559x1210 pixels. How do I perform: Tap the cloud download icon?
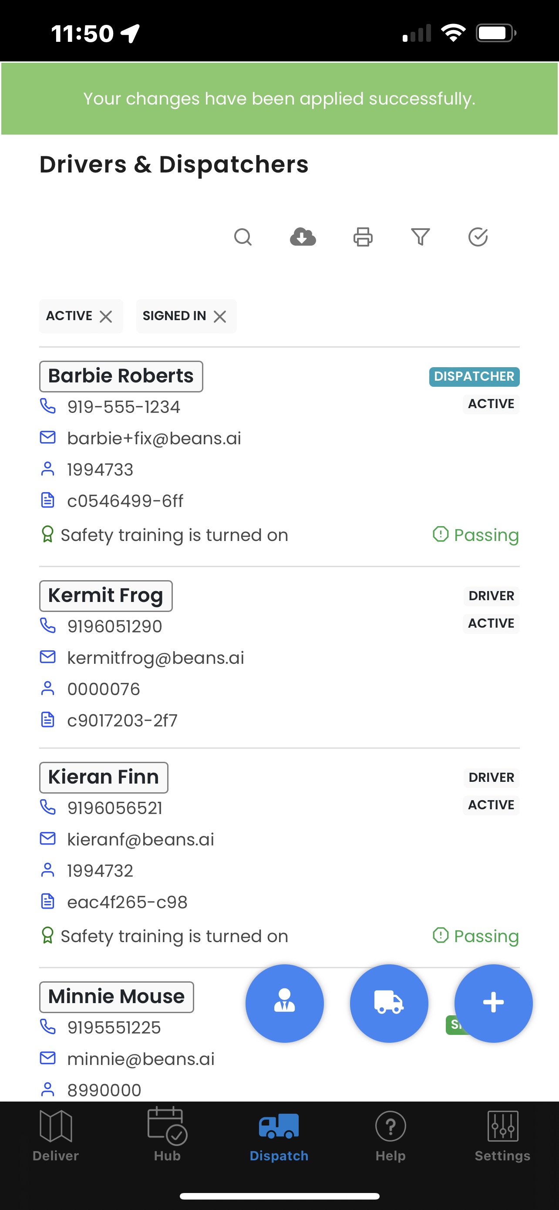point(303,237)
